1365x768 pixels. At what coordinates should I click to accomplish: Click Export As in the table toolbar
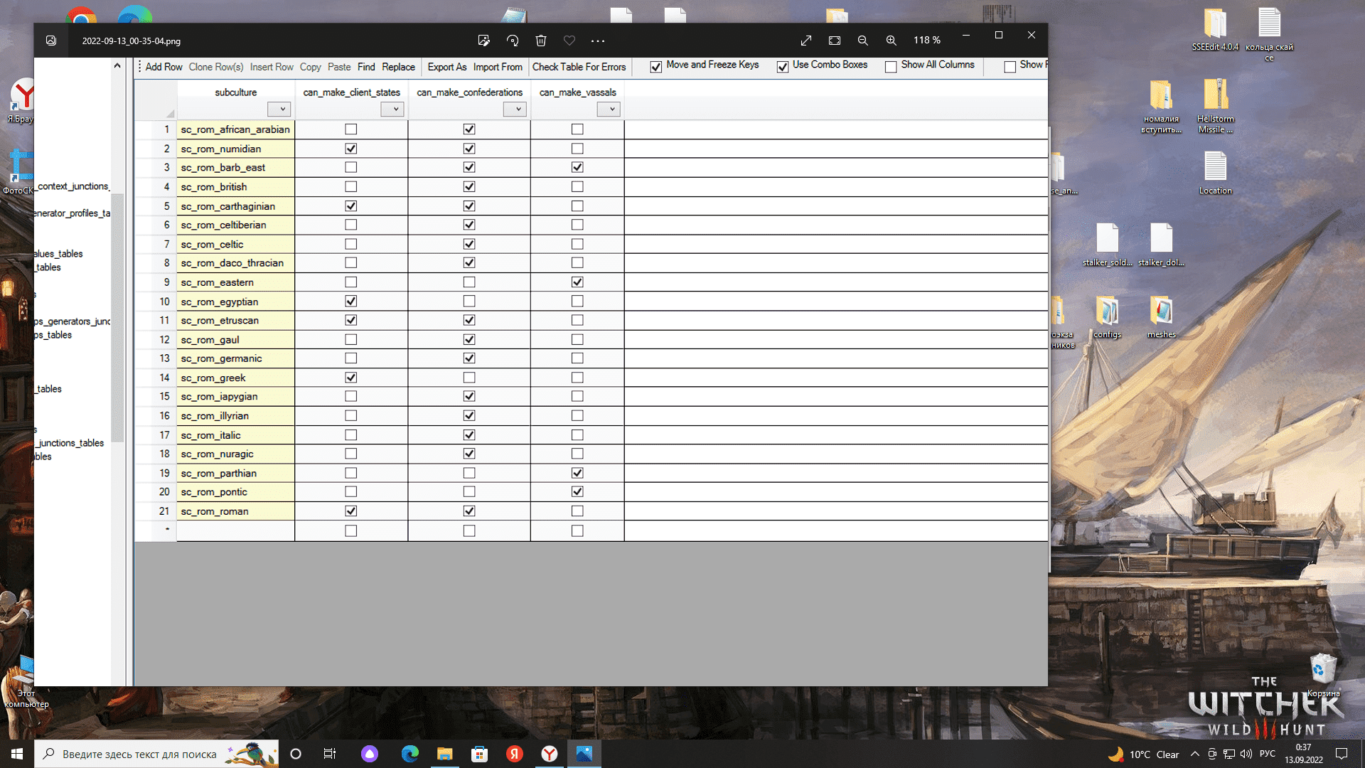(447, 67)
